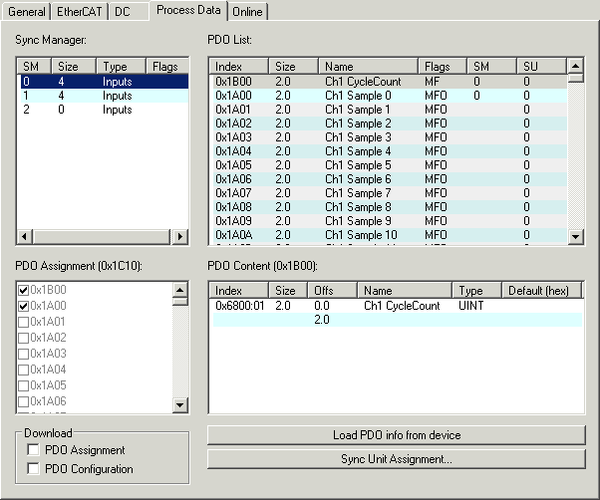Click Load PDO info from device

[397, 435]
